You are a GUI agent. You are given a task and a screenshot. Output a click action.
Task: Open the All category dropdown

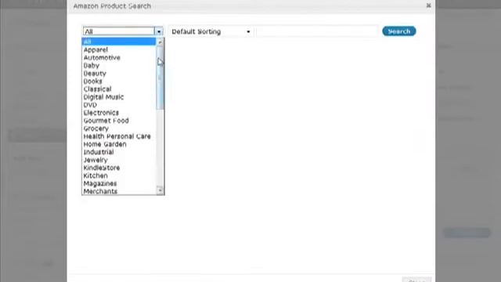coord(123,31)
